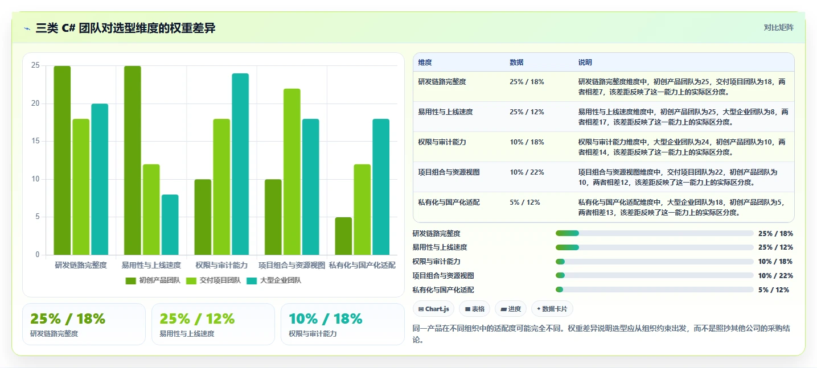The height and width of the screenshot is (368, 817).
Task: Click the 权限与审计能力 progress bar
Action: tap(655, 262)
